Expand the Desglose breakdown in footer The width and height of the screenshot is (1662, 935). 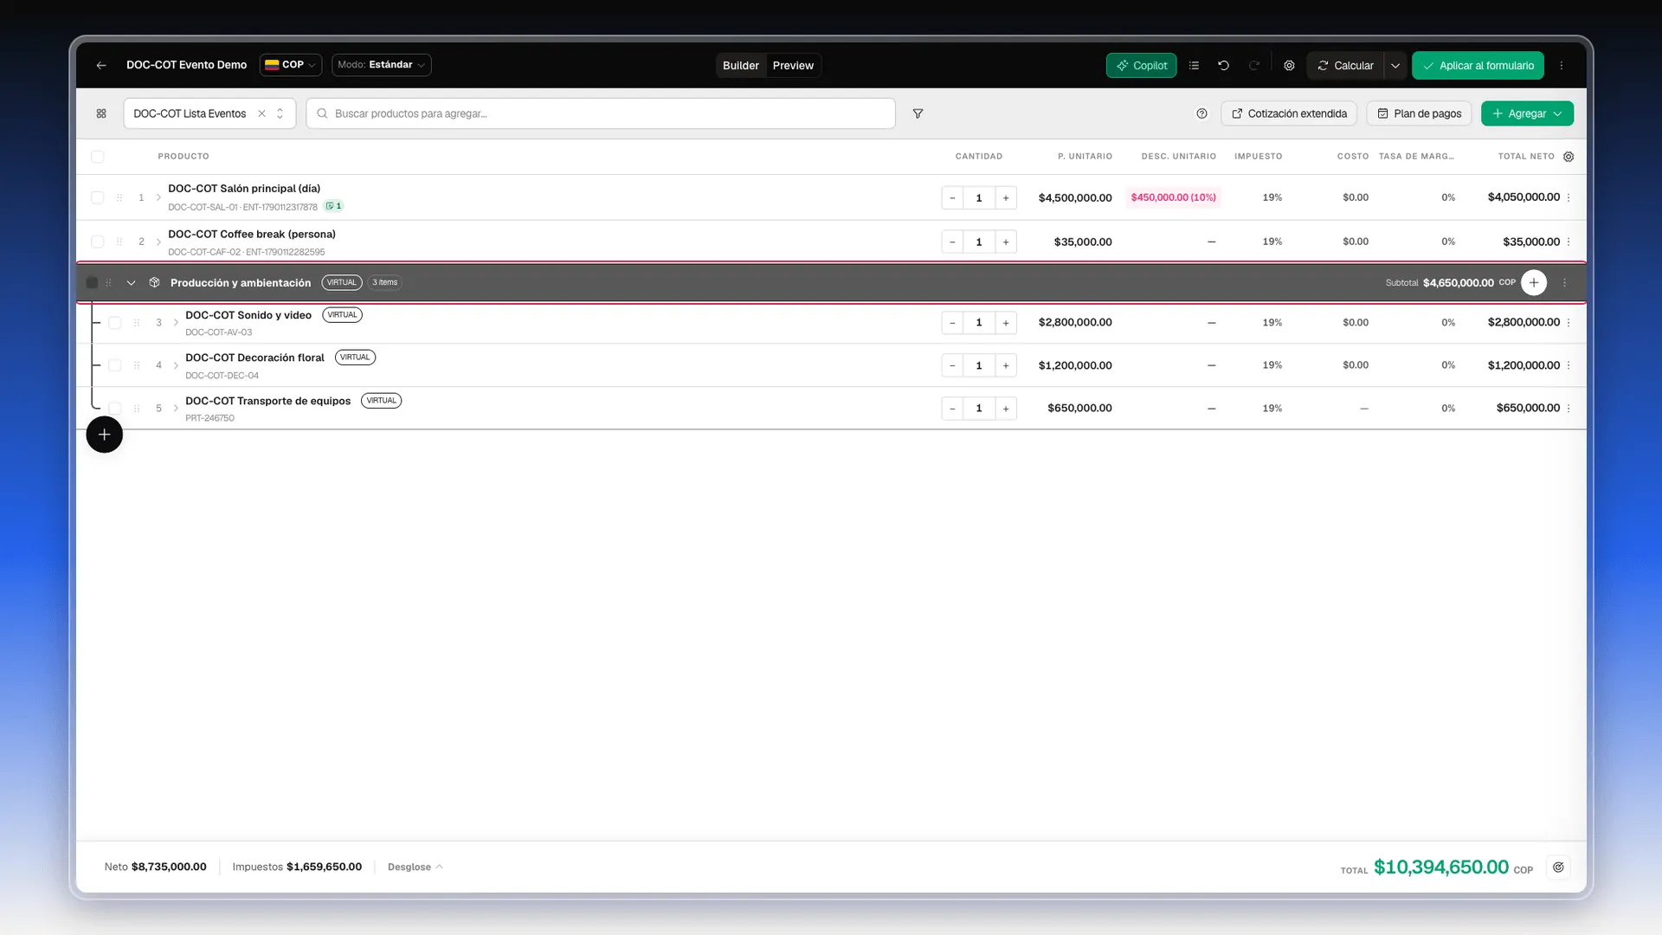(415, 867)
